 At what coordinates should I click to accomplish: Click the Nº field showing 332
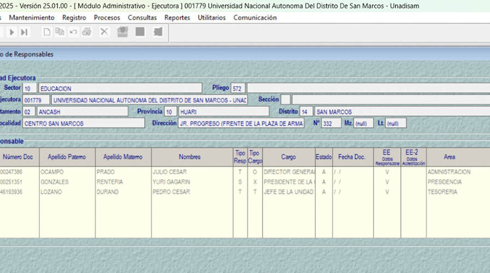(x=331, y=123)
